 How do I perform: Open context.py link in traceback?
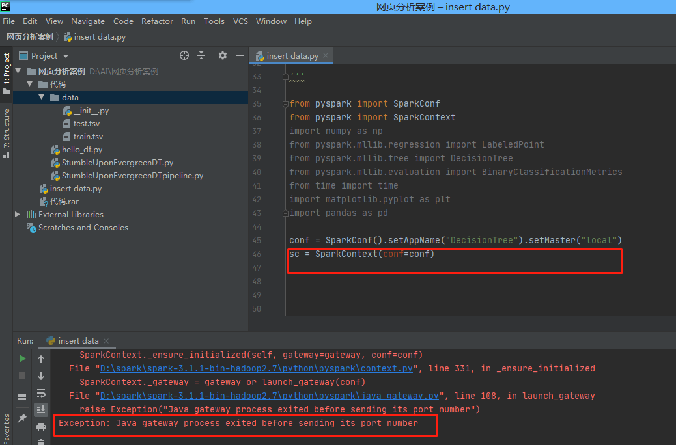[x=257, y=368]
